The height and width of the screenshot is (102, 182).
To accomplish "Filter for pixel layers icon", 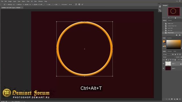I will click(x=173, y=54).
